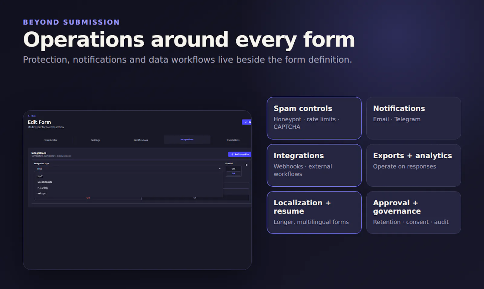The image size is (484, 289).
Task: Set the Enabled toggle to ON
Action: tap(234, 173)
